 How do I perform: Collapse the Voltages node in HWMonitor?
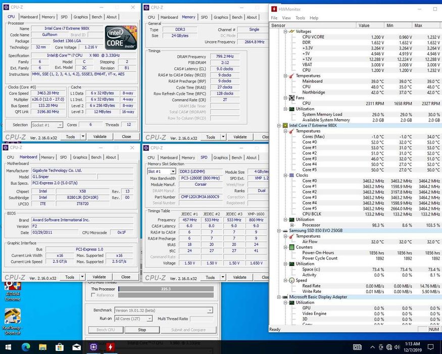[285, 31]
